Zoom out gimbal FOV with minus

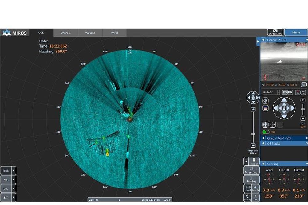coord(303,118)
